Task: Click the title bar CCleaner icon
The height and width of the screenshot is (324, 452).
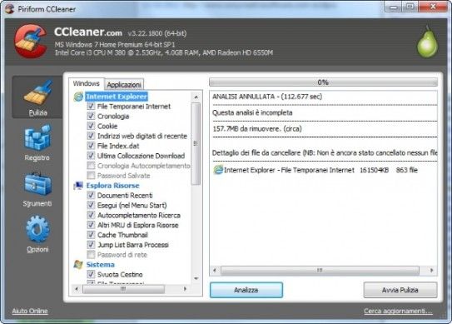Action: coord(9,9)
